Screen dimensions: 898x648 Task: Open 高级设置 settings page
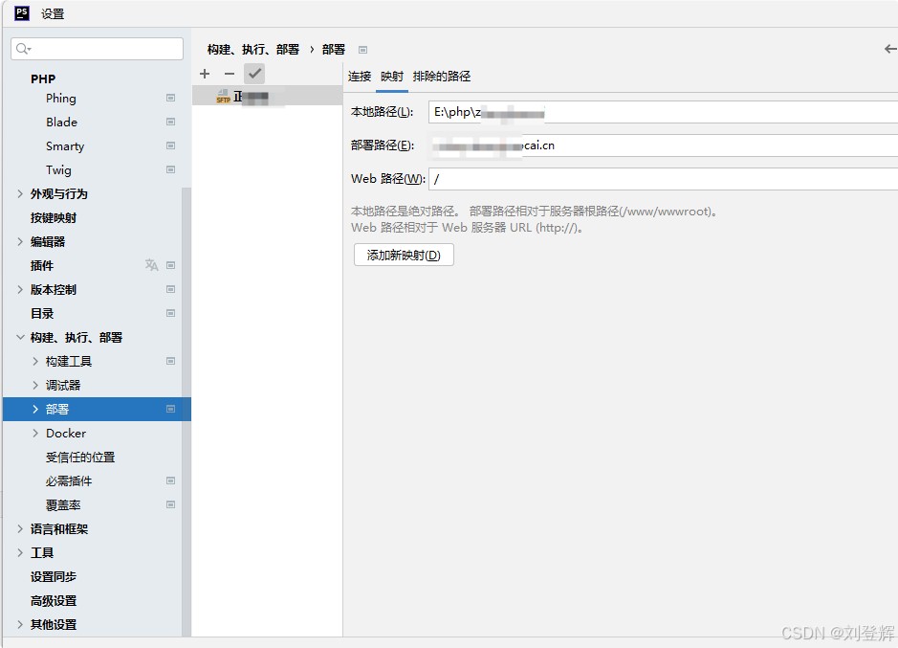coord(54,600)
